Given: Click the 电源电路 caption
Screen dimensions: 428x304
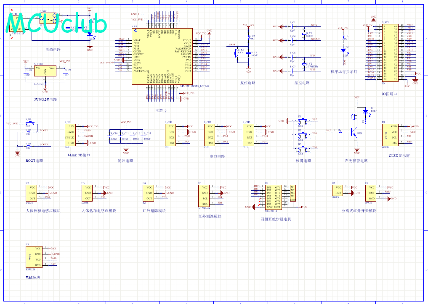Looking at the screenshot, I should pos(53,50).
